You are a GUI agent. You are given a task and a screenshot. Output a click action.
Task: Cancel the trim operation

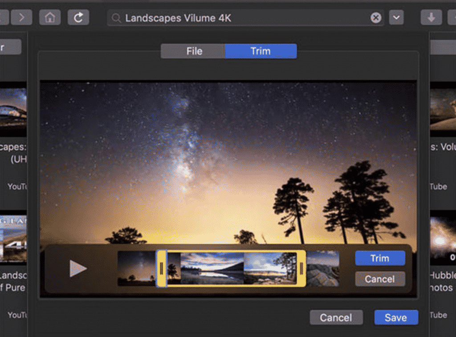380,279
